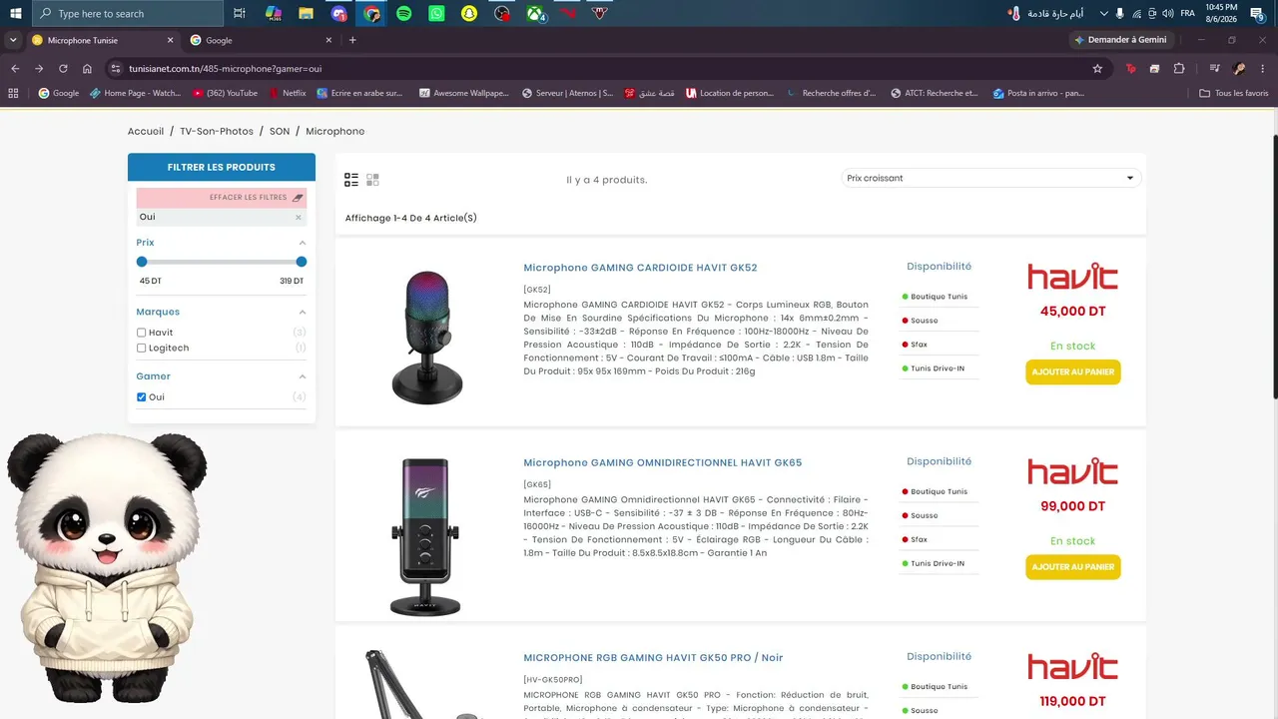Open Snapchat from the taskbar
This screenshot has height=719, width=1278.
tap(469, 14)
